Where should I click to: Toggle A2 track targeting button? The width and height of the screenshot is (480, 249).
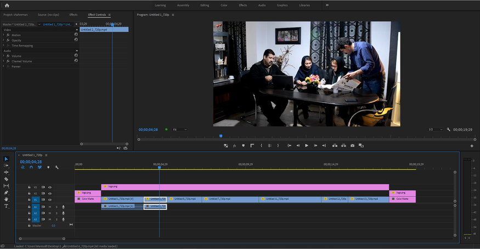(x=36, y=213)
